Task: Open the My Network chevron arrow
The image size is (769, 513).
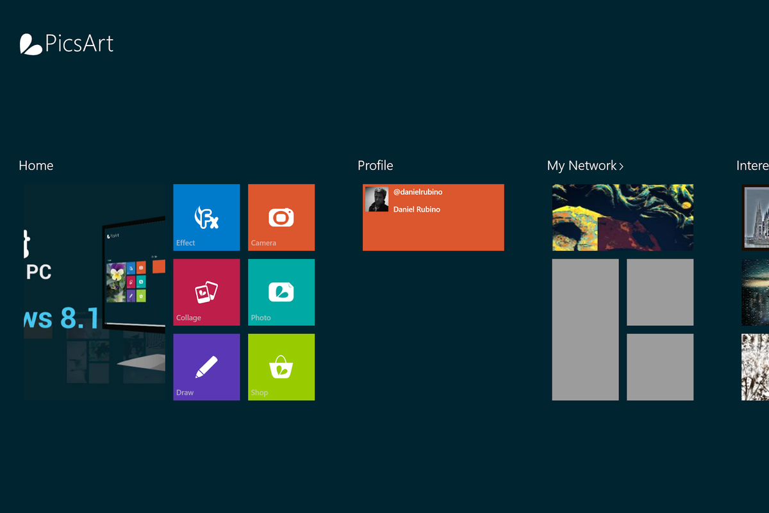Action: pos(621,165)
